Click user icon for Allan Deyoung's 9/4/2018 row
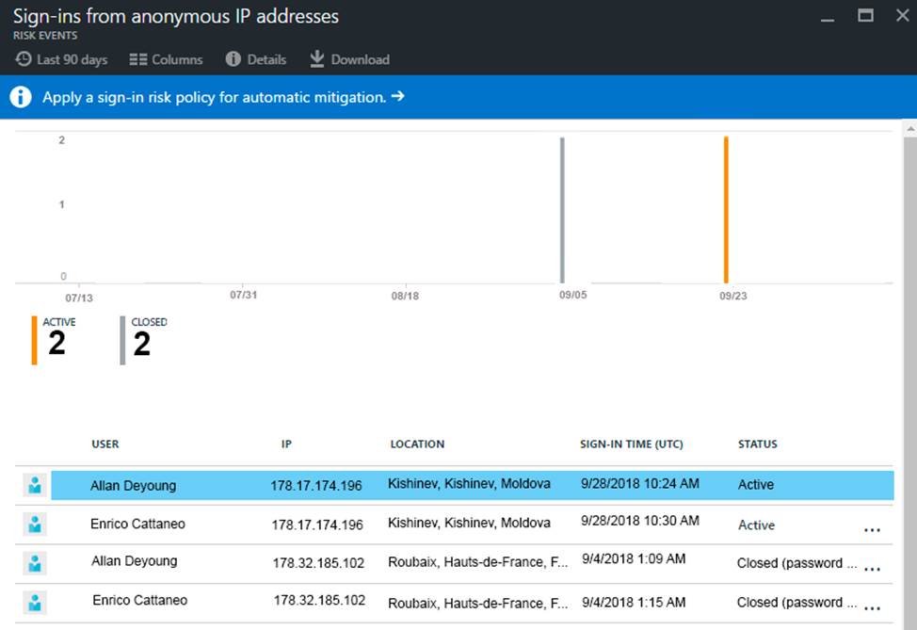The image size is (917, 630). (35, 563)
